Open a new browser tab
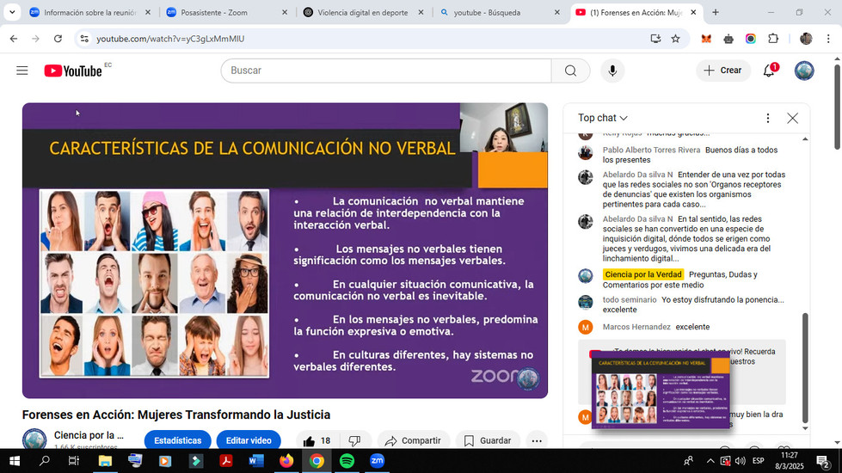The width and height of the screenshot is (842, 473). [716, 12]
